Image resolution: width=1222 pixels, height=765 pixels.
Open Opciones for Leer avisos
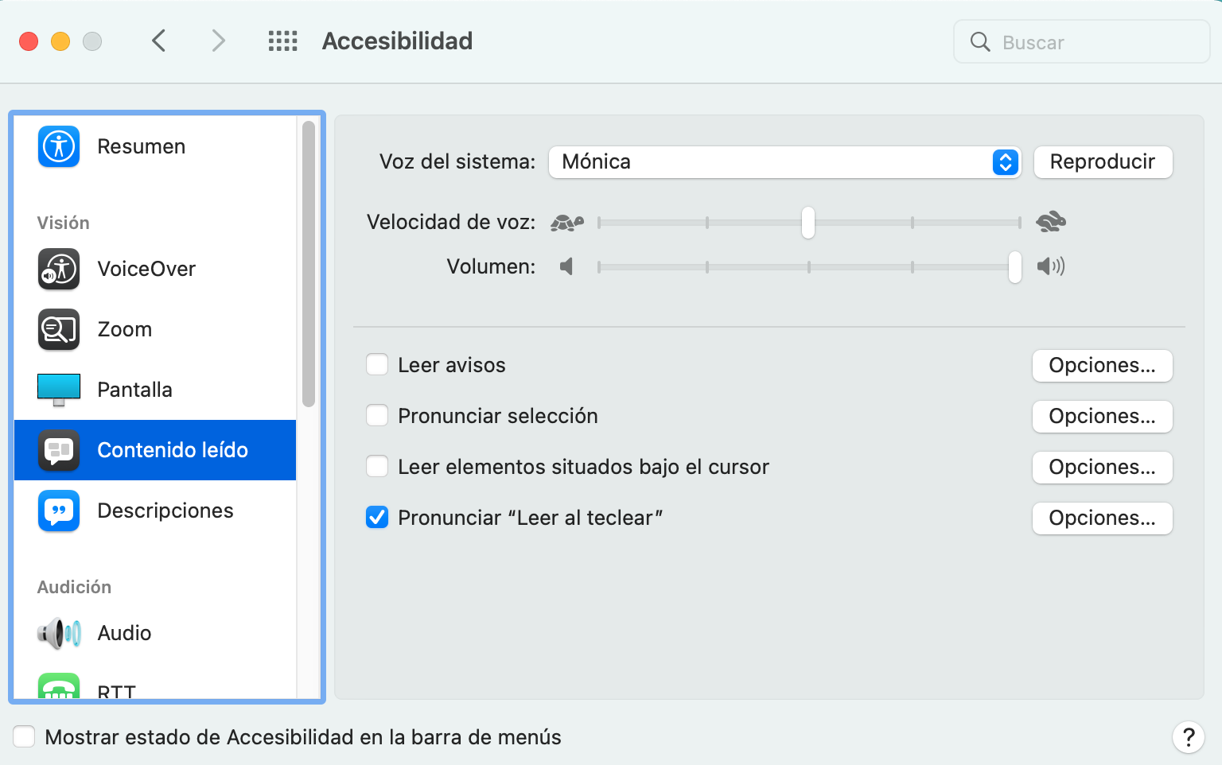[1102, 366]
